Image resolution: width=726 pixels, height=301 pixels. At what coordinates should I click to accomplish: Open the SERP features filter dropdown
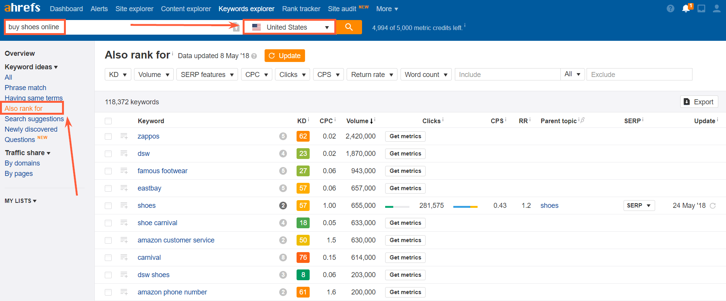207,75
